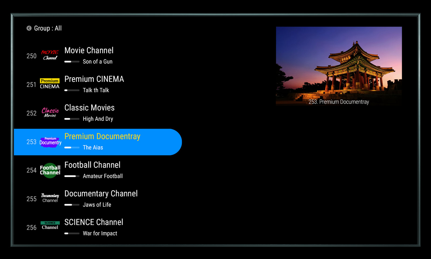Viewport: 431px width, 259px height.
Task: Select program High And Dry
Action: point(98,119)
